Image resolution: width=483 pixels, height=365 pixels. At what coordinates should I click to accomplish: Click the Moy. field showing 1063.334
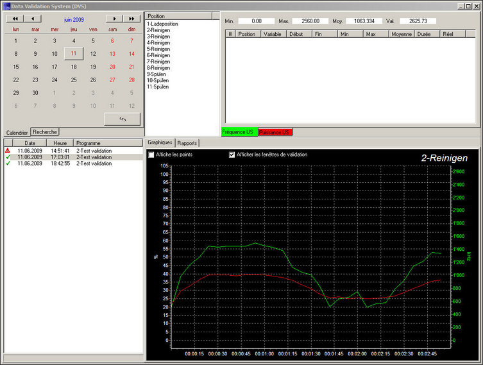(364, 21)
